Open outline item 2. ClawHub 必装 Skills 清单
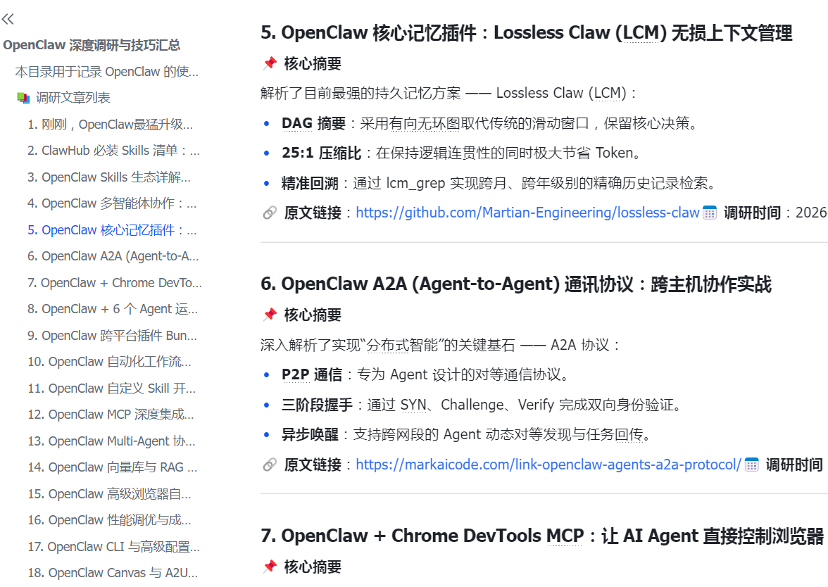The width and height of the screenshot is (828, 587). [x=113, y=151]
